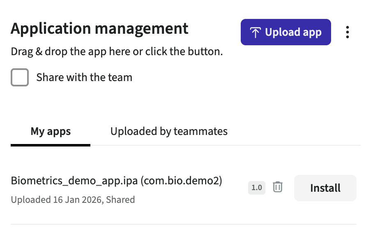Click the "Share with the team" label text
The height and width of the screenshot is (237, 373).
[x=84, y=77]
